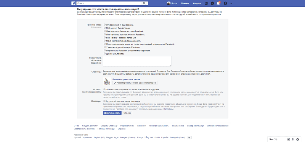Click the Facebook logo icon
The height and width of the screenshot is (142, 305).
pyautogui.click(x=73, y=3)
